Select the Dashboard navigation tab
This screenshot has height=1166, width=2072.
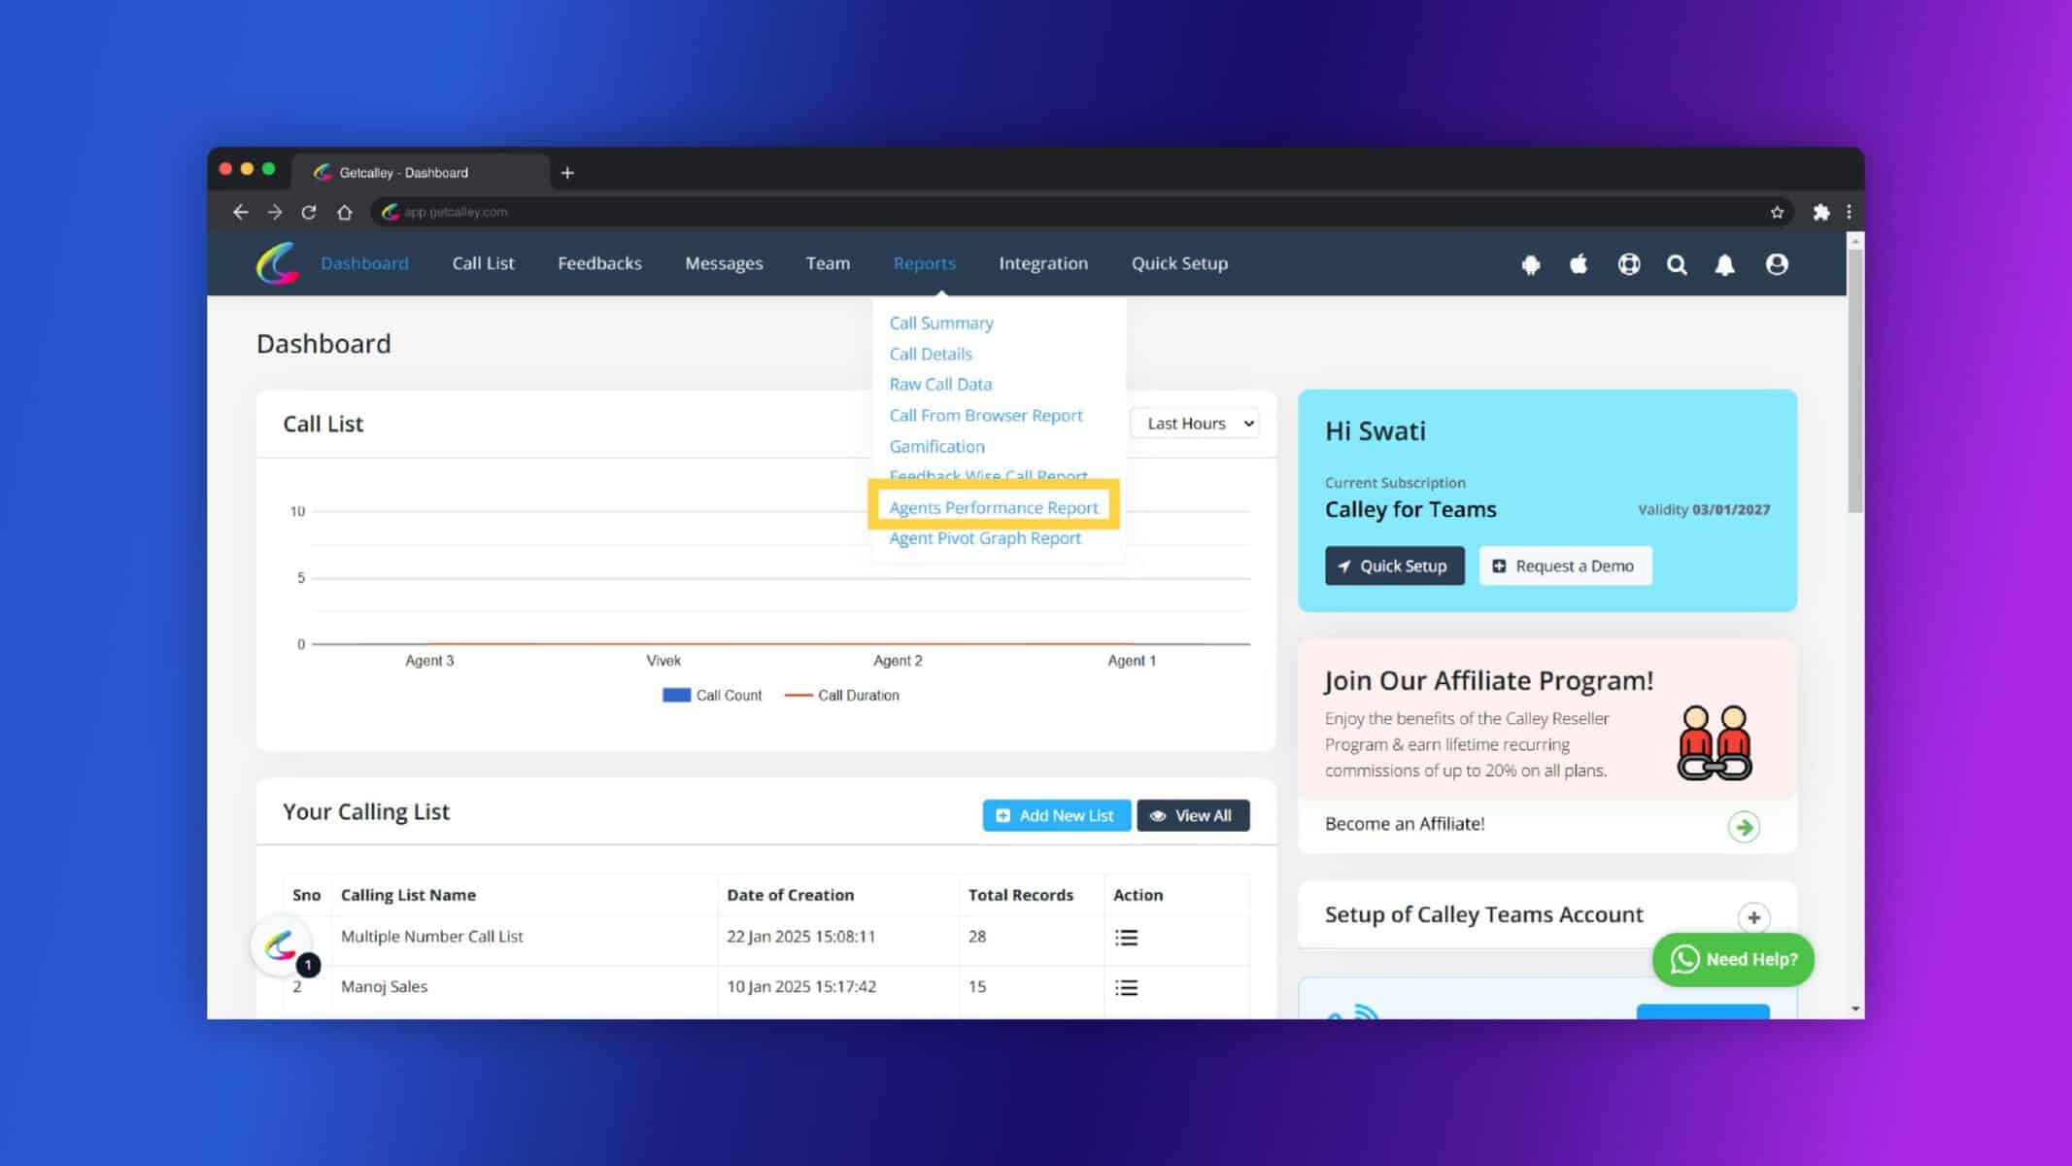364,263
